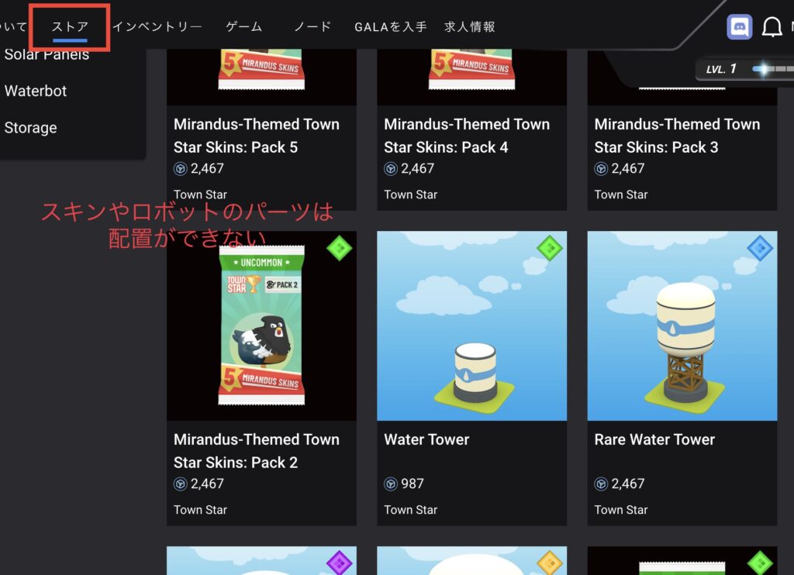
Task: Open the notifications bell
Action: point(772,27)
